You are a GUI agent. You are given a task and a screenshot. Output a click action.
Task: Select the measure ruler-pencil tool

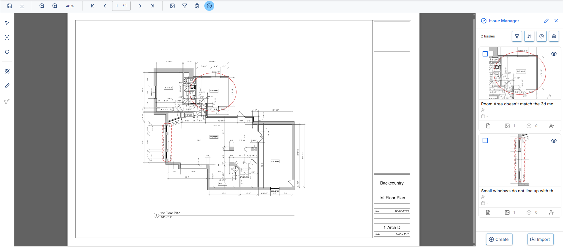(x=7, y=71)
